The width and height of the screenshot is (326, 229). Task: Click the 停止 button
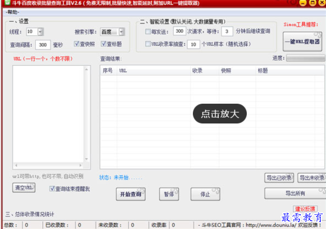205,194
